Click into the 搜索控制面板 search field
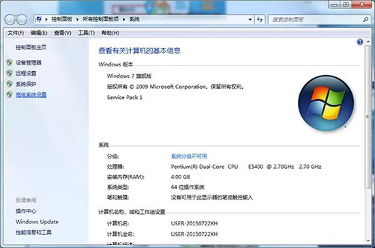Image resolution: width=375 pixels, height=248 pixels. (x=316, y=19)
